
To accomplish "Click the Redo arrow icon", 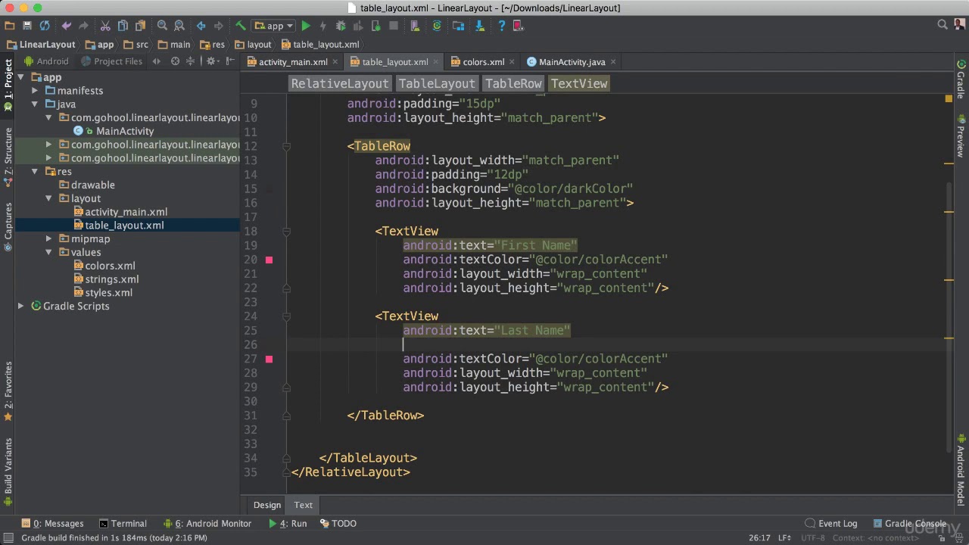I will point(83,26).
